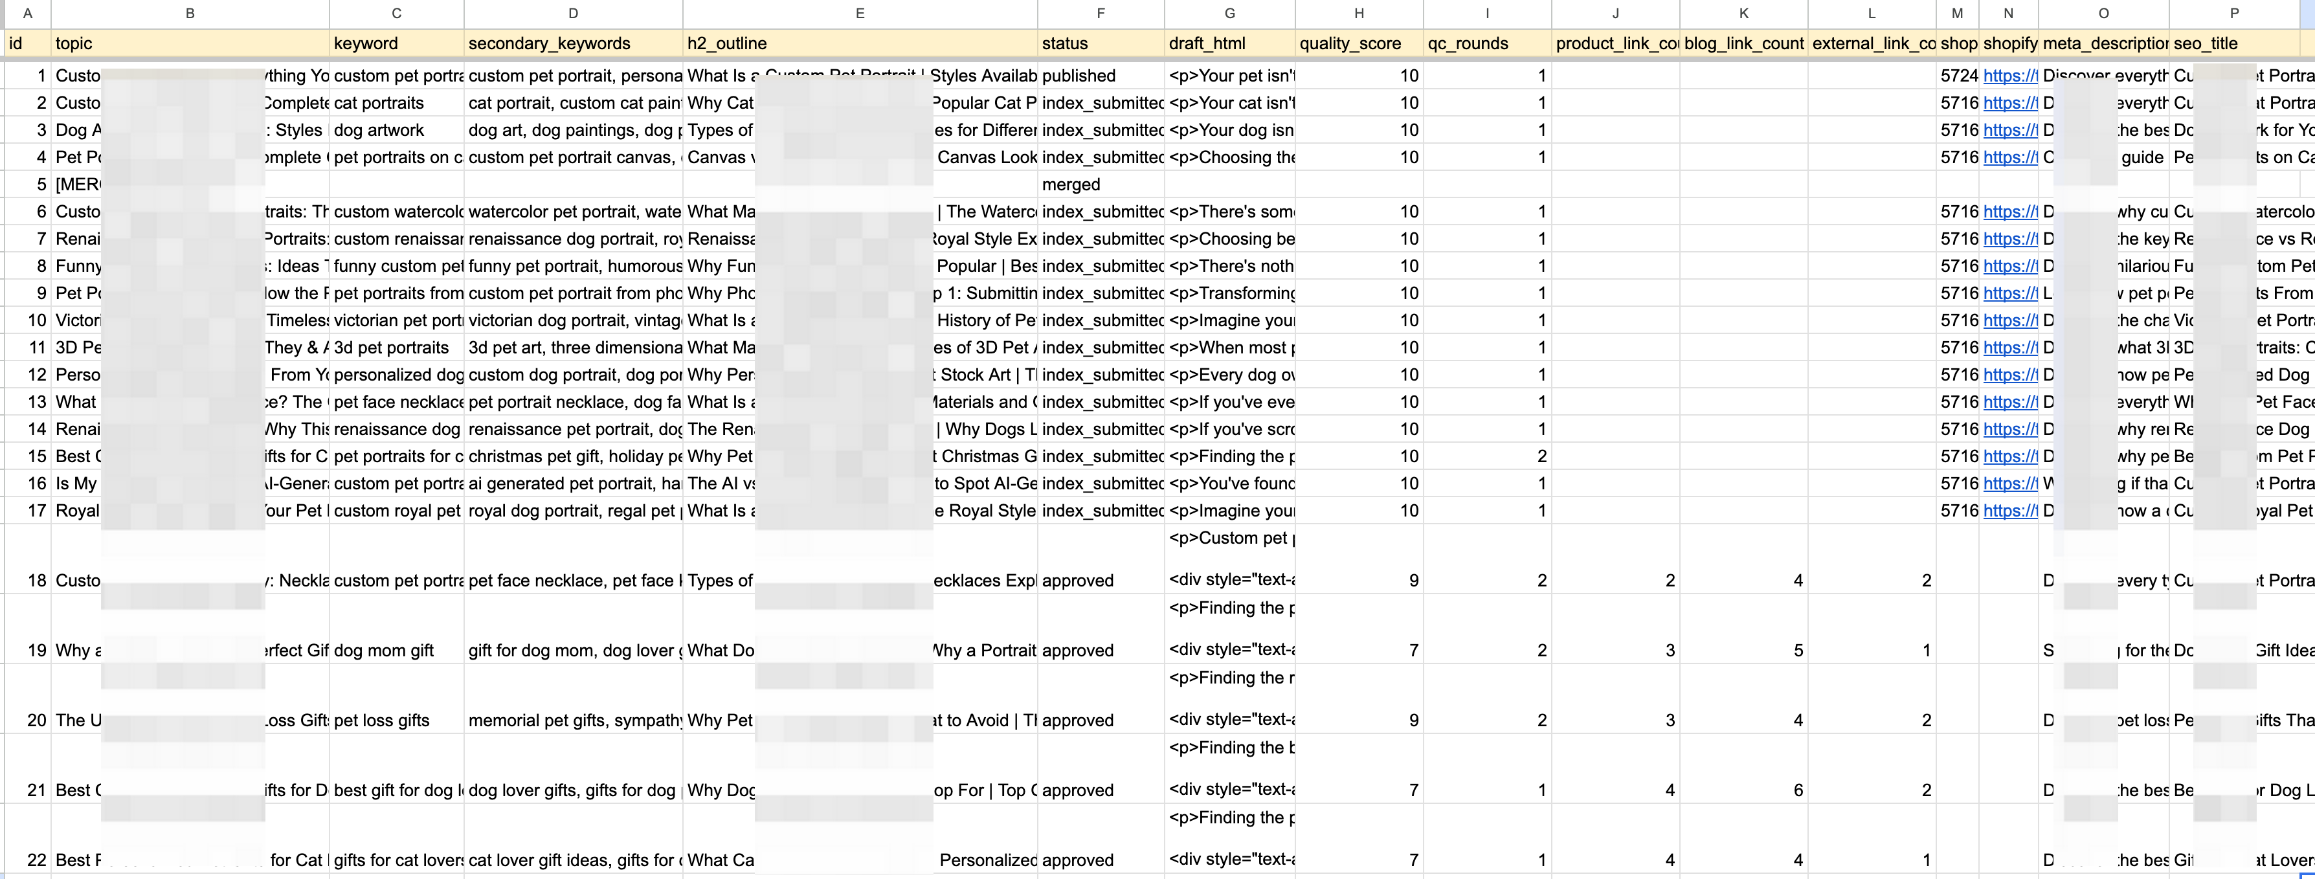Select draft cell "<p>Every dog" in row 12

1229,375
